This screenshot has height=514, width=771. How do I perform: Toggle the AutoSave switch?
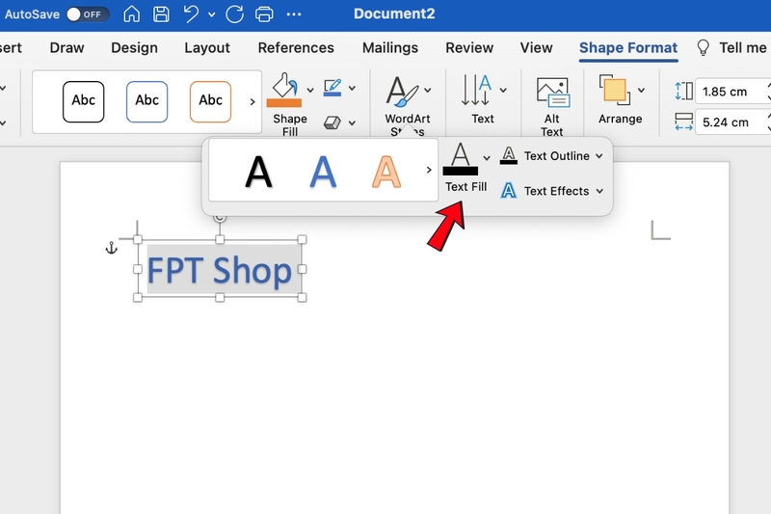(x=88, y=14)
